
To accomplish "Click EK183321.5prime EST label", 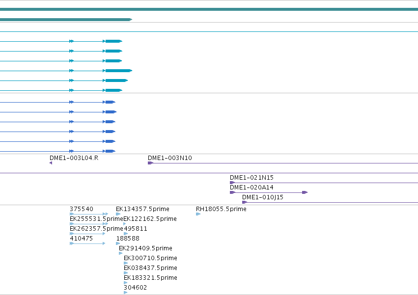I will 150,278.
